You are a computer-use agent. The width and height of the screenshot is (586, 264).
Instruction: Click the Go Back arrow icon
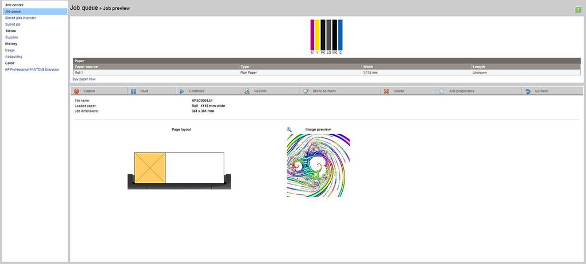pos(528,91)
